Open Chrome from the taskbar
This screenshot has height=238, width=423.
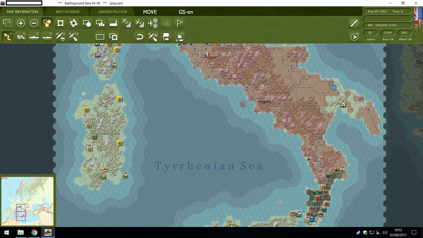pos(34,233)
